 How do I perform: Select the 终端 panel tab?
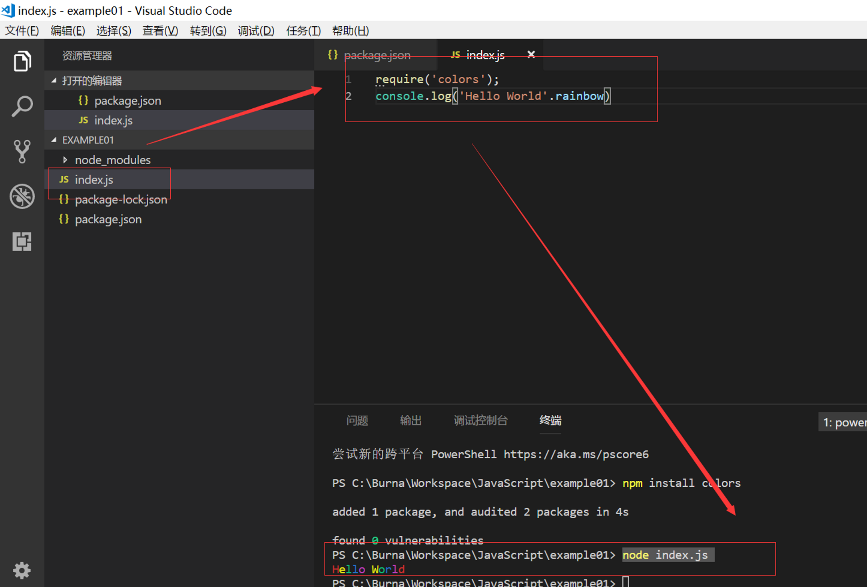click(x=550, y=420)
